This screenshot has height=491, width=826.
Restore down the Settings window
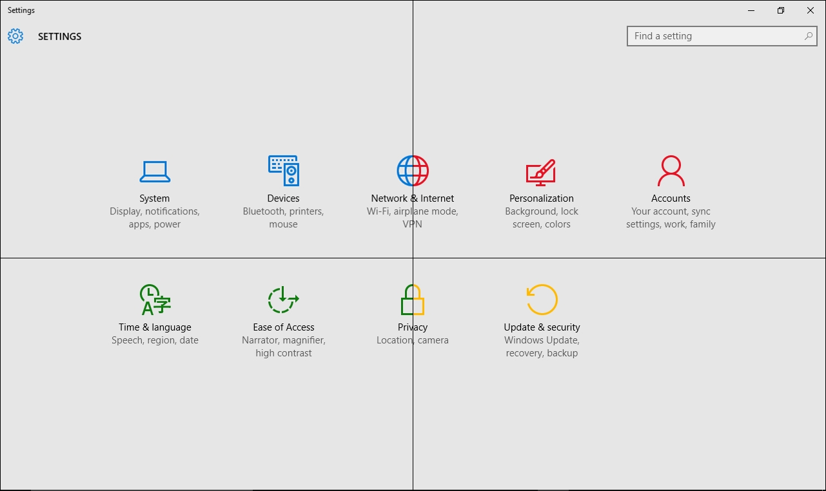[781, 10]
